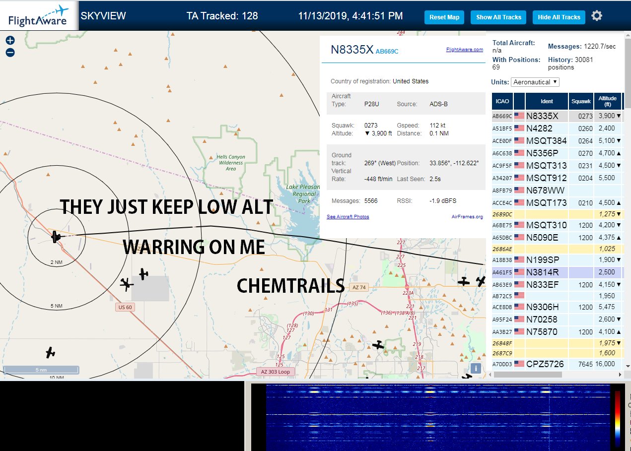
Task: Click US flag in the N4282 row
Action: [519, 129]
